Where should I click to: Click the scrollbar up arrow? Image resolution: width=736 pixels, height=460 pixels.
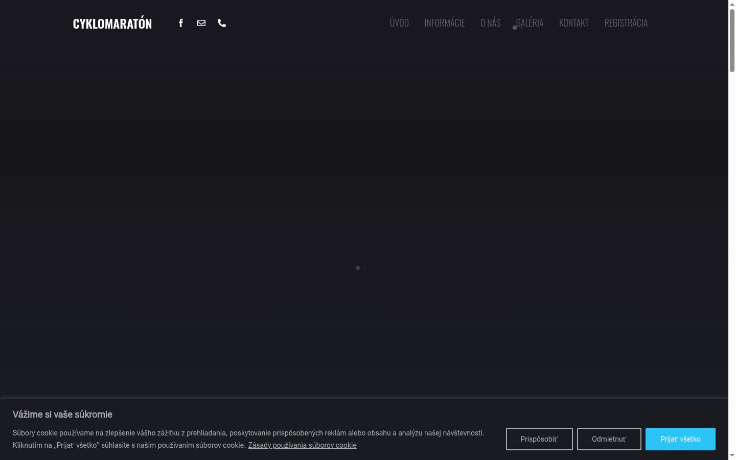click(x=732, y=4)
